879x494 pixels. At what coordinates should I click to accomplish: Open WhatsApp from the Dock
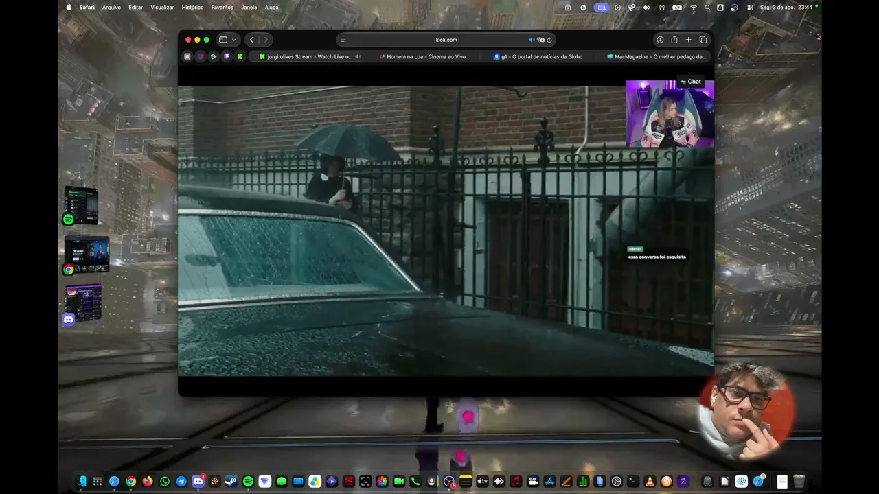(x=165, y=482)
